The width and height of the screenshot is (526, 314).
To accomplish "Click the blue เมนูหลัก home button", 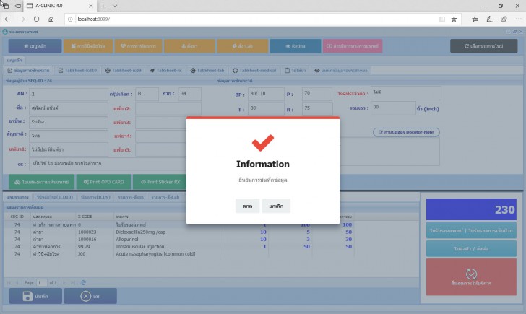I will click(35, 46).
